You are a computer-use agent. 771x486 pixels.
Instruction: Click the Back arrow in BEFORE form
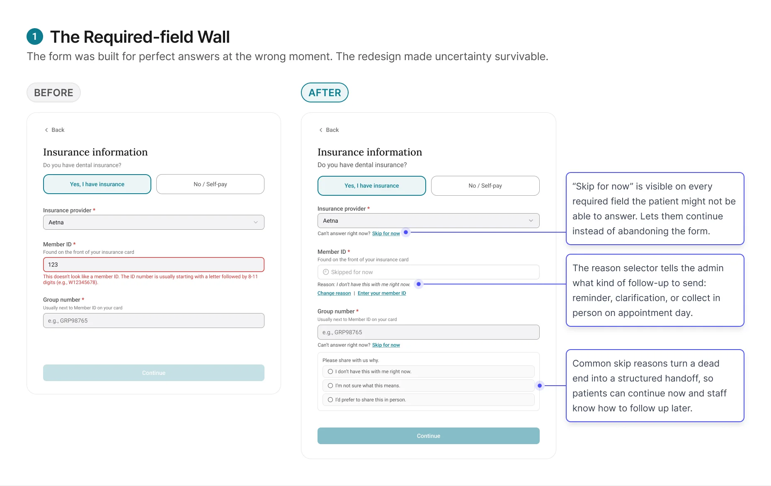[46, 130]
